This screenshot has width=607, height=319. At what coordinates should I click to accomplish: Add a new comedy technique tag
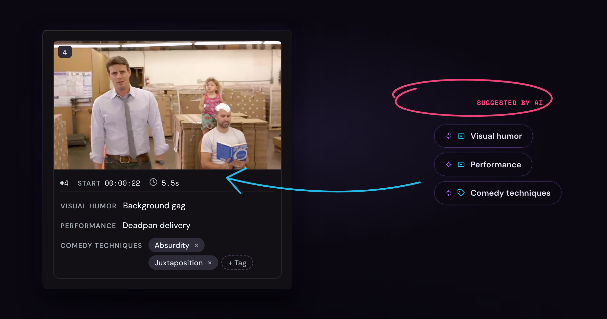pos(237,263)
